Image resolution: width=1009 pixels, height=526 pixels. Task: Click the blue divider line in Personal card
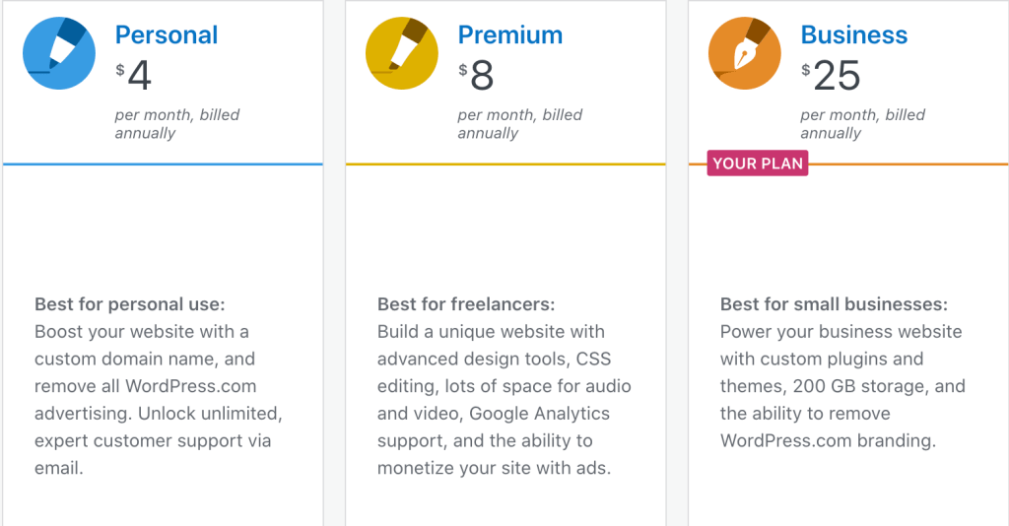[163, 164]
